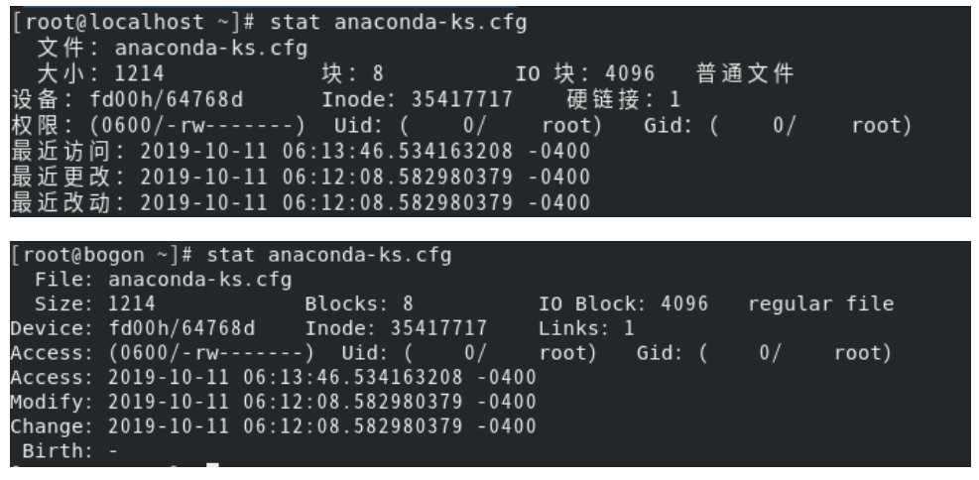Click the English 'File:' label
The height and width of the screenshot is (480, 979).
(x=66, y=280)
